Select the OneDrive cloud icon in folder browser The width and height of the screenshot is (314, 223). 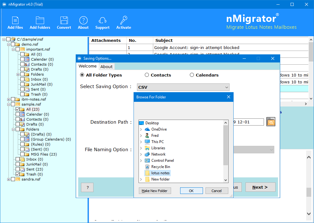click(x=147, y=129)
